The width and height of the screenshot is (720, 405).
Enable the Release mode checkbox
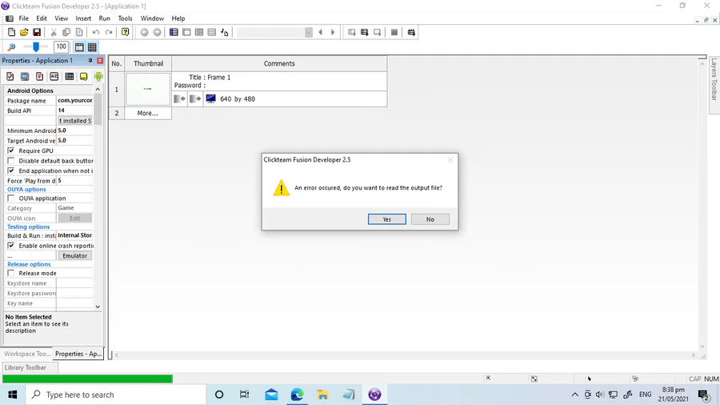tap(11, 273)
